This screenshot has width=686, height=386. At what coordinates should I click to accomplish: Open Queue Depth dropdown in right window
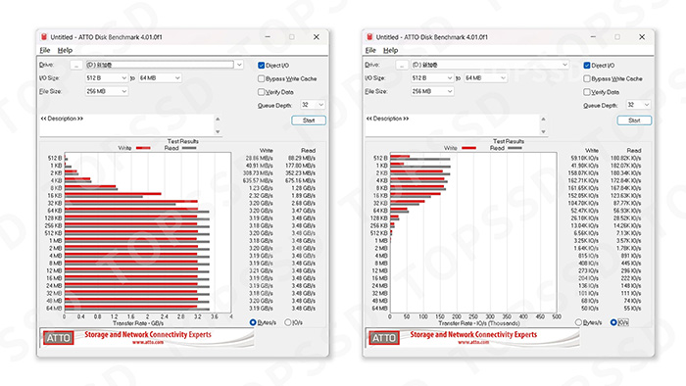[638, 105]
